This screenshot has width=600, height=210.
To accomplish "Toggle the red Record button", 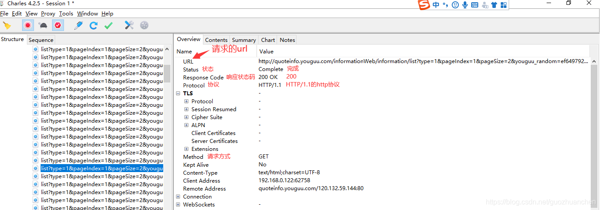I will point(28,25).
